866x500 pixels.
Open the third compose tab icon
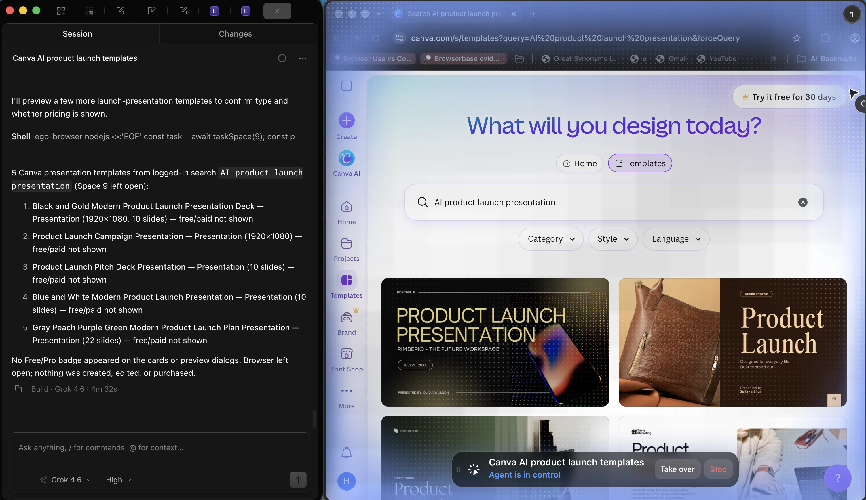coord(183,11)
